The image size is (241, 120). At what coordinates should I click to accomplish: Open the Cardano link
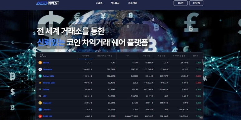tap(47, 110)
